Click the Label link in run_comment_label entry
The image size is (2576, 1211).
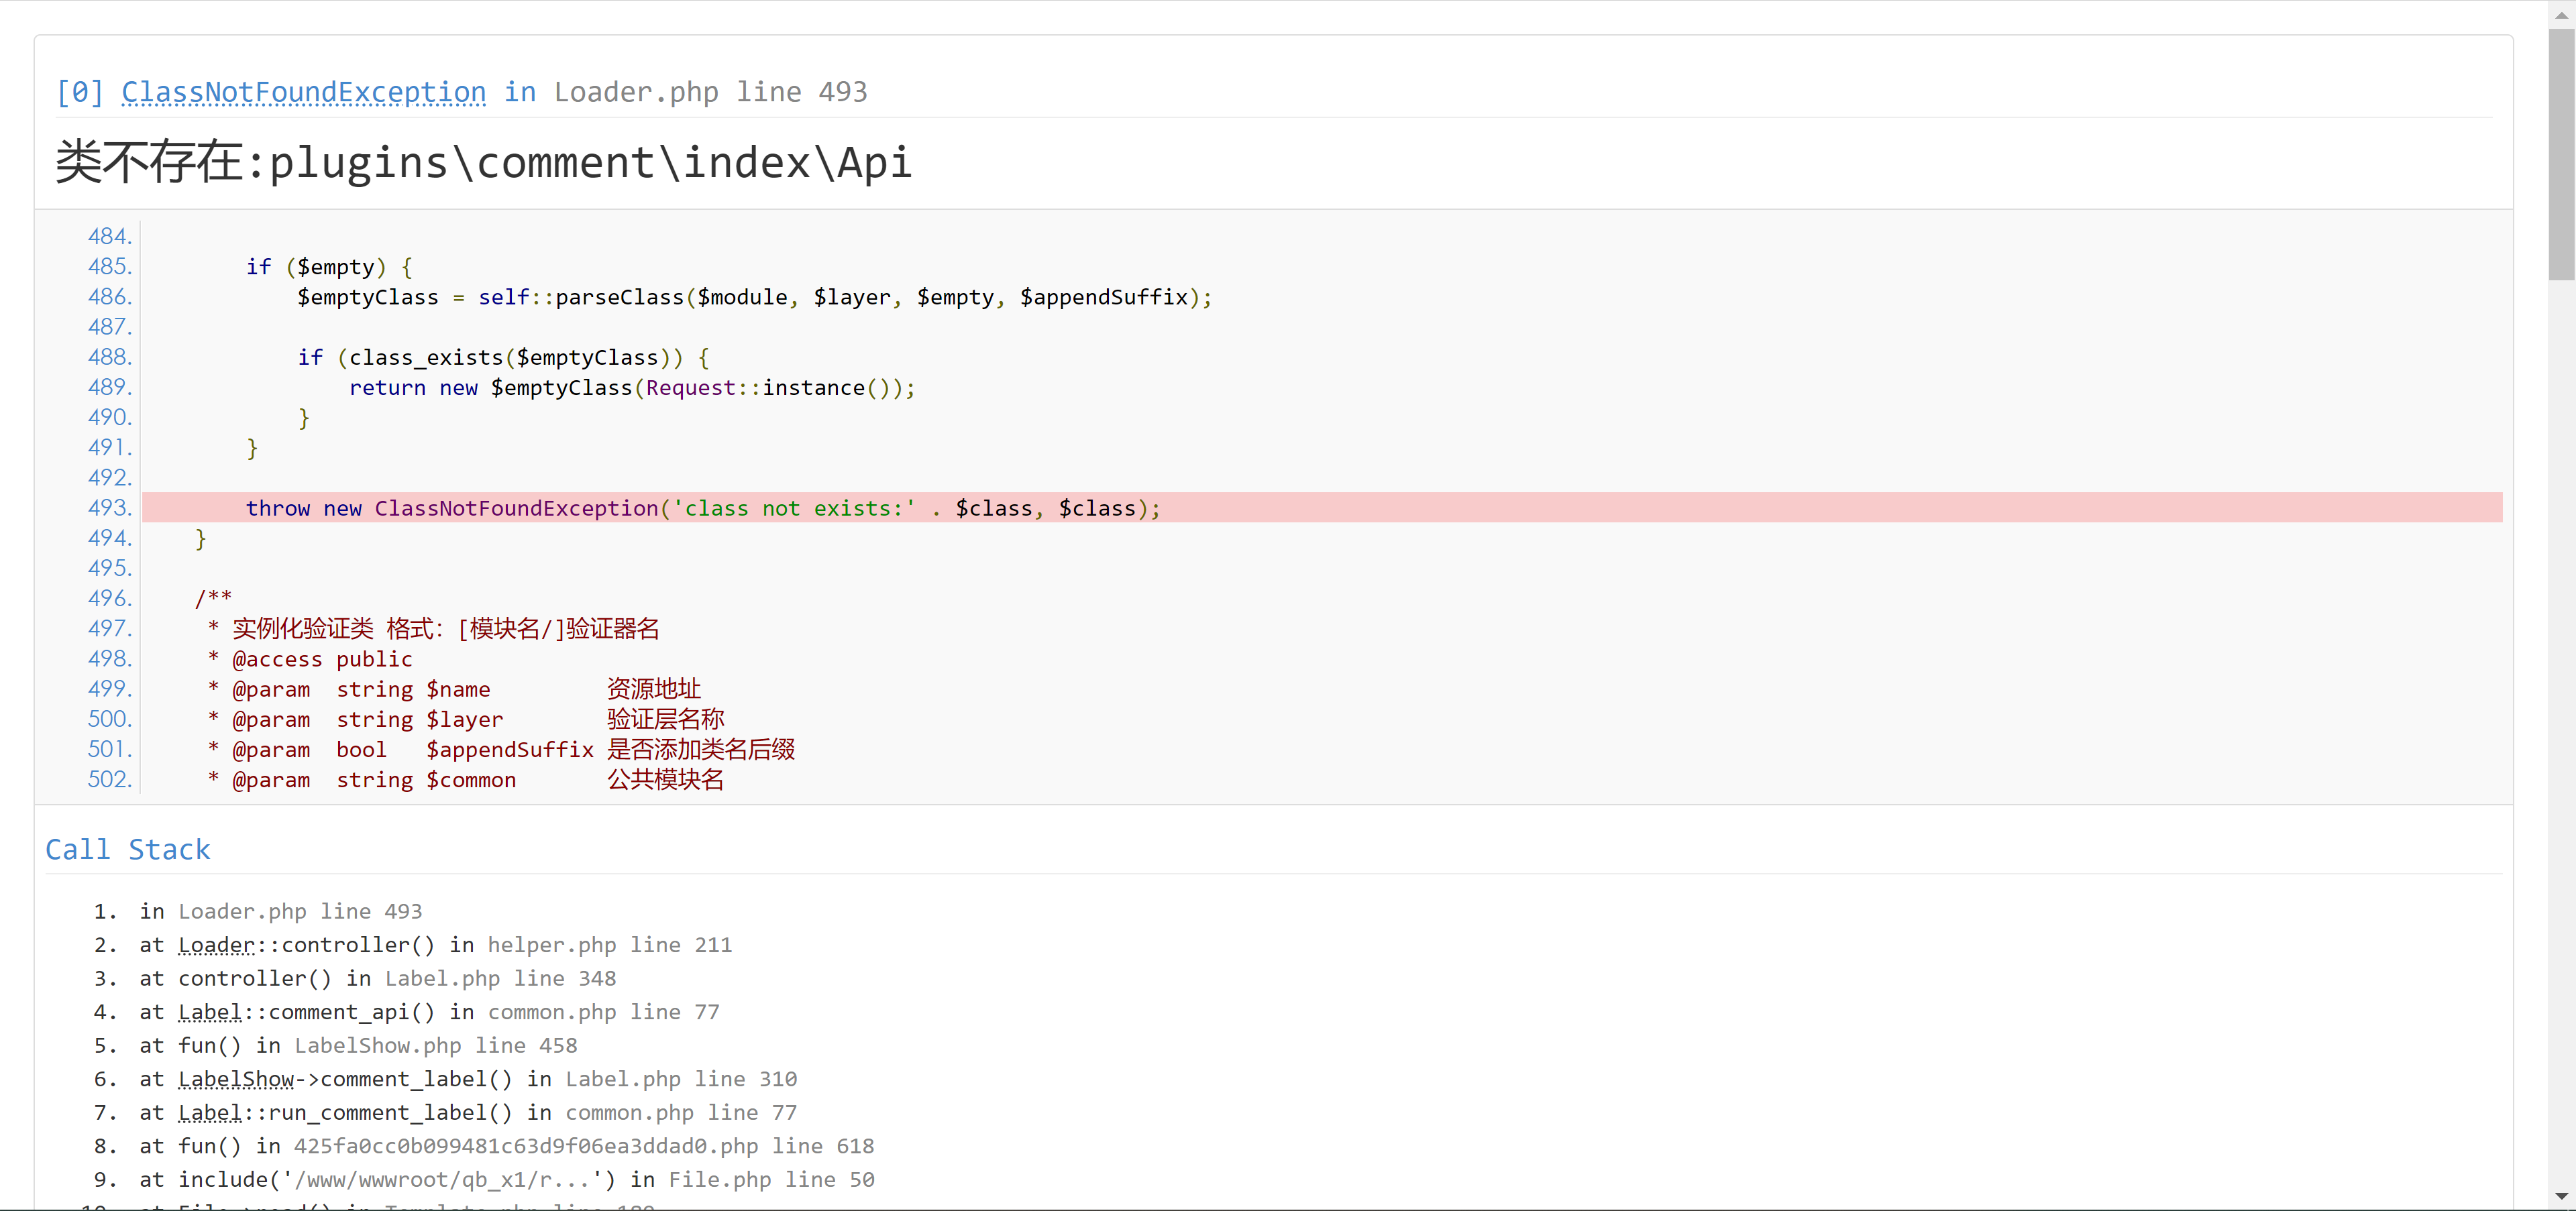210,1113
